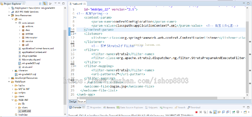252x117 pixels.
Task: Maximize the Console panel
Action: click(x=248, y=107)
